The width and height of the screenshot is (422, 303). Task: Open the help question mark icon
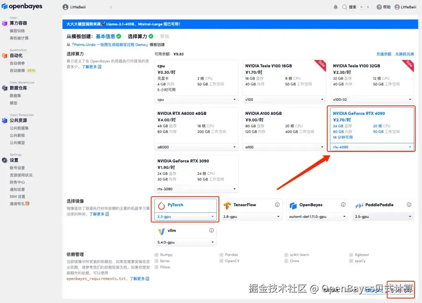(379, 7)
